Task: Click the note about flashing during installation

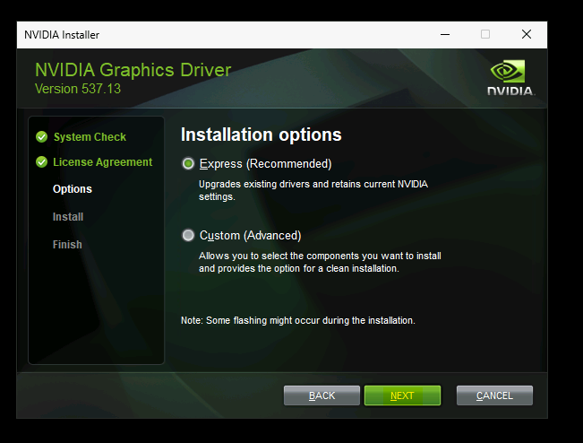Action: click(298, 320)
